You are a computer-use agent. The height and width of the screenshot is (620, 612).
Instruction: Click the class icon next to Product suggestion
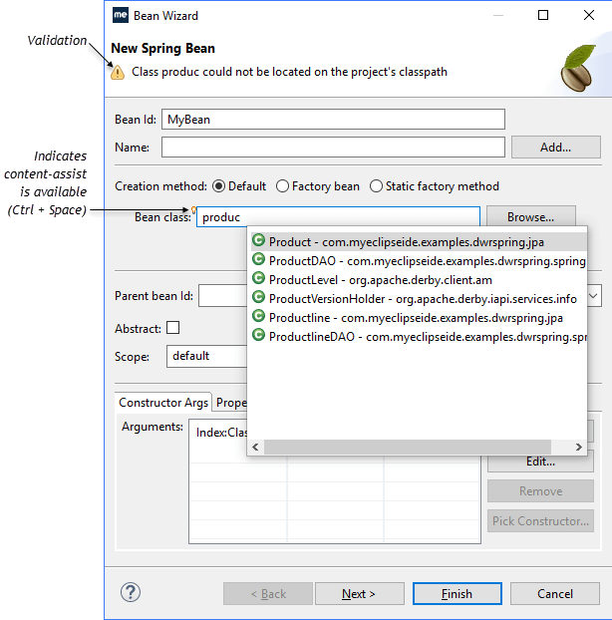click(258, 240)
